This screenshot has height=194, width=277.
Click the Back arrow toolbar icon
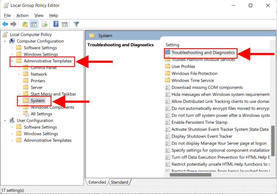[x=5, y=24]
